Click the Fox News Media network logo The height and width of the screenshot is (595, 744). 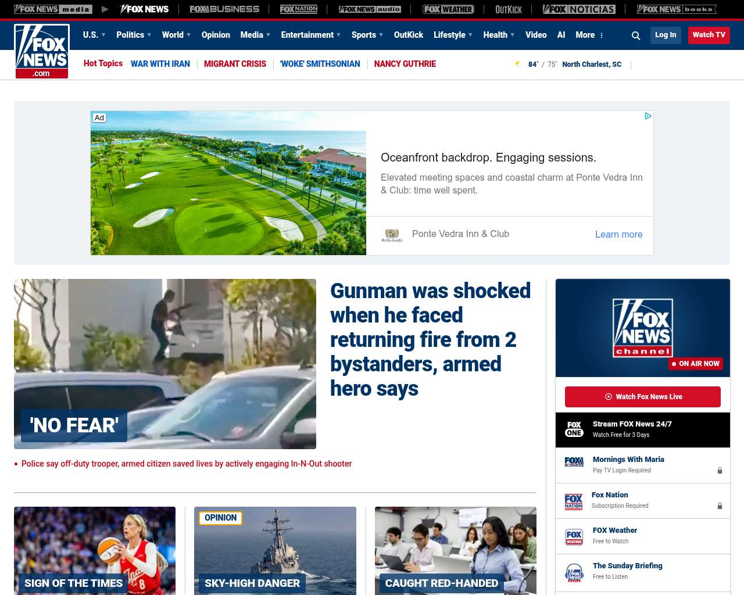[53, 9]
